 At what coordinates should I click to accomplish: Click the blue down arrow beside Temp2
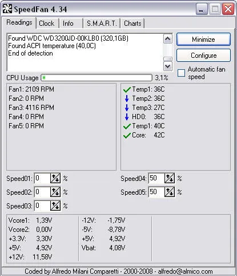point(127,98)
